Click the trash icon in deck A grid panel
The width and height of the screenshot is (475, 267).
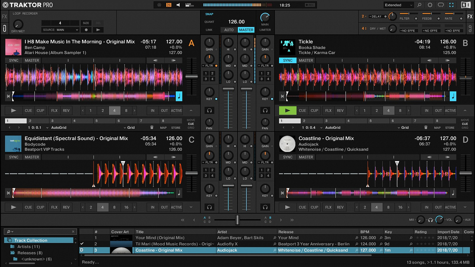click(153, 128)
